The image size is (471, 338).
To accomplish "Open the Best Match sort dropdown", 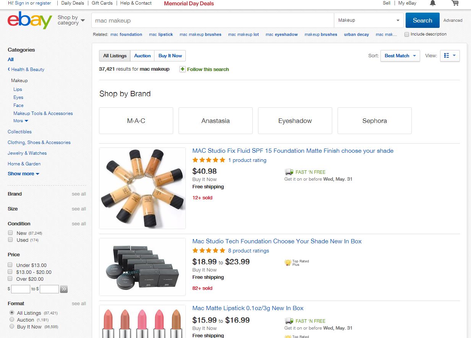I will 400,56.
